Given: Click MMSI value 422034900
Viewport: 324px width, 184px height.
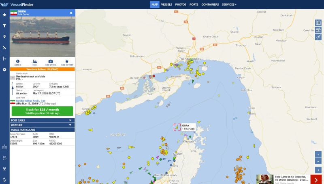Looking at the screenshot, I should point(55,144).
